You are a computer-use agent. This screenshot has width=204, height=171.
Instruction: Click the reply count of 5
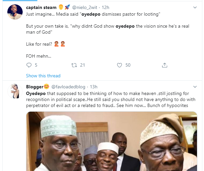(x=36, y=65)
